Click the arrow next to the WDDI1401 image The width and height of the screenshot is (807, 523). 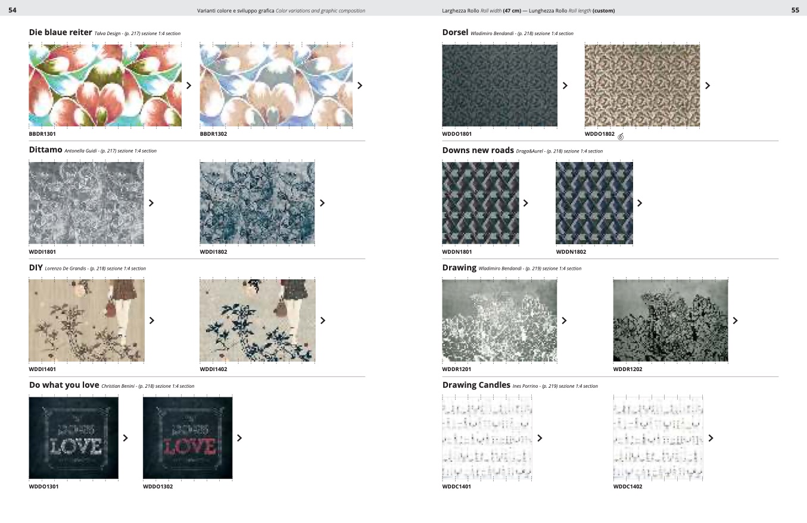(152, 320)
